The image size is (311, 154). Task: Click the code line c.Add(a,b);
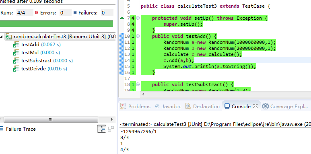[x=179, y=60]
